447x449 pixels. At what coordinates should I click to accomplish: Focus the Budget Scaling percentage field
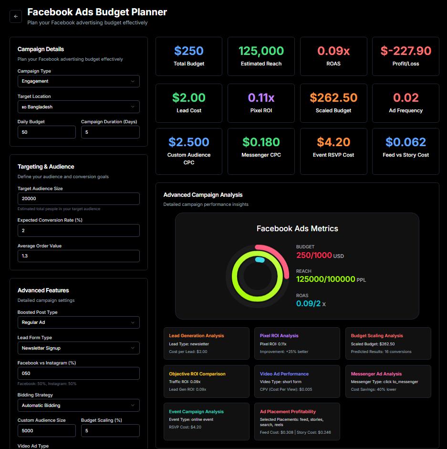click(110, 431)
